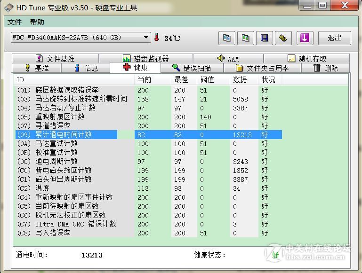Screen dimensions: 362x273
Task: Click data value 3243 in row 0C
Action: (241, 162)
